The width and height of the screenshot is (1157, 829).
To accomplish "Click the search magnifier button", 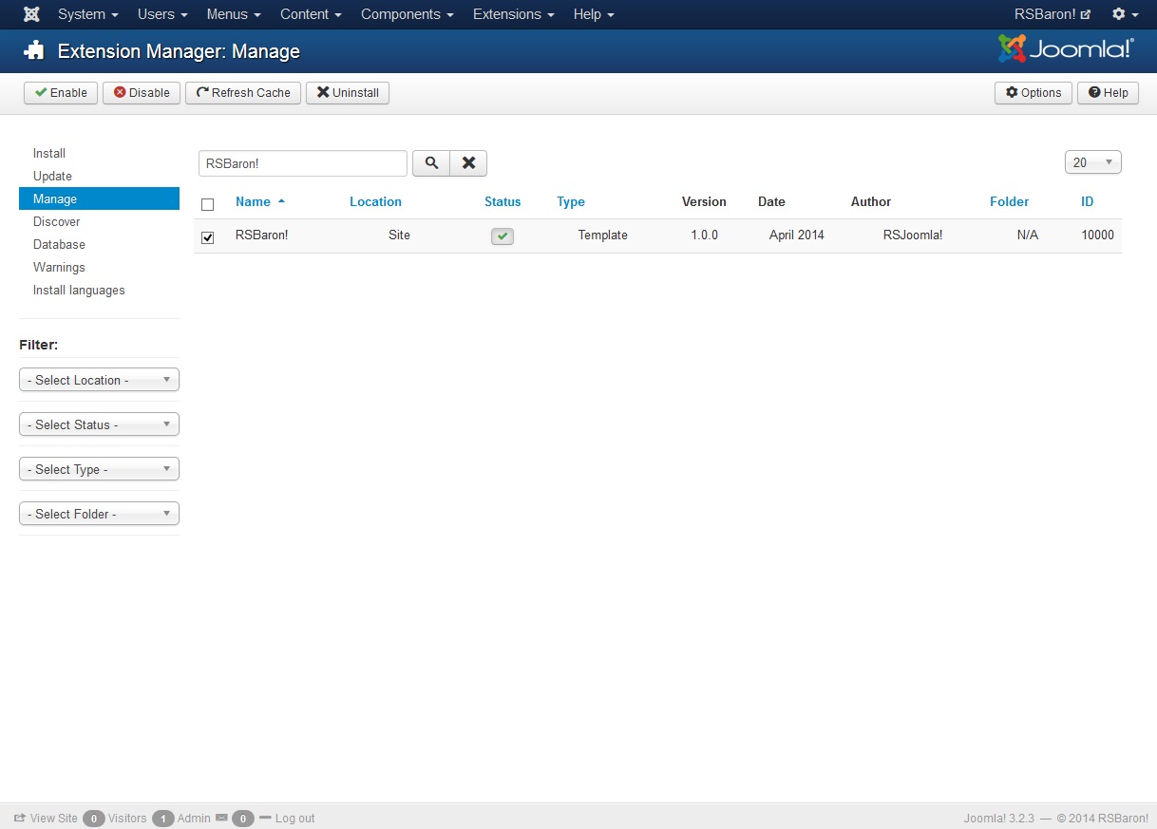I will tap(431, 163).
